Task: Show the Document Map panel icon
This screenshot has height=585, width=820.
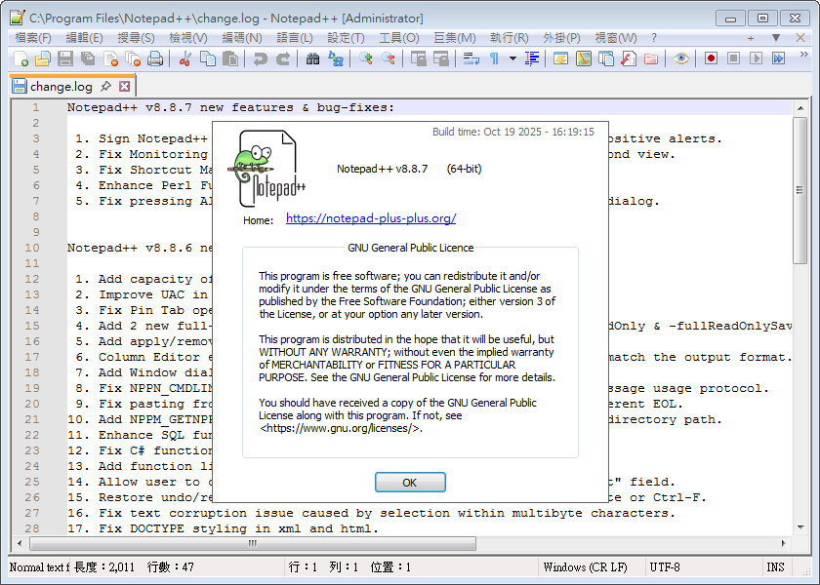Action: [x=584, y=58]
